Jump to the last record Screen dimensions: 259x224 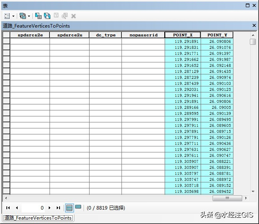click(58, 208)
